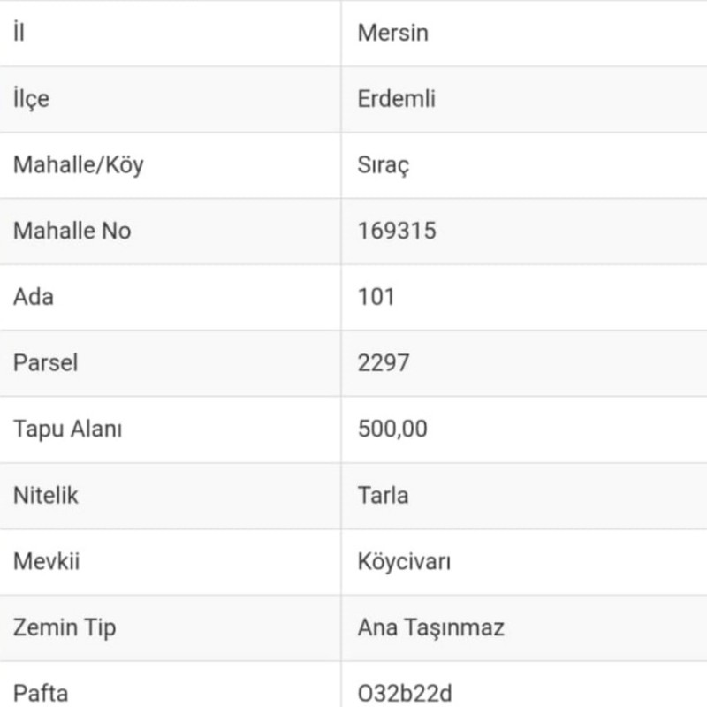Select the Köycivarı value
This screenshot has width=707, height=707.
coord(404,561)
